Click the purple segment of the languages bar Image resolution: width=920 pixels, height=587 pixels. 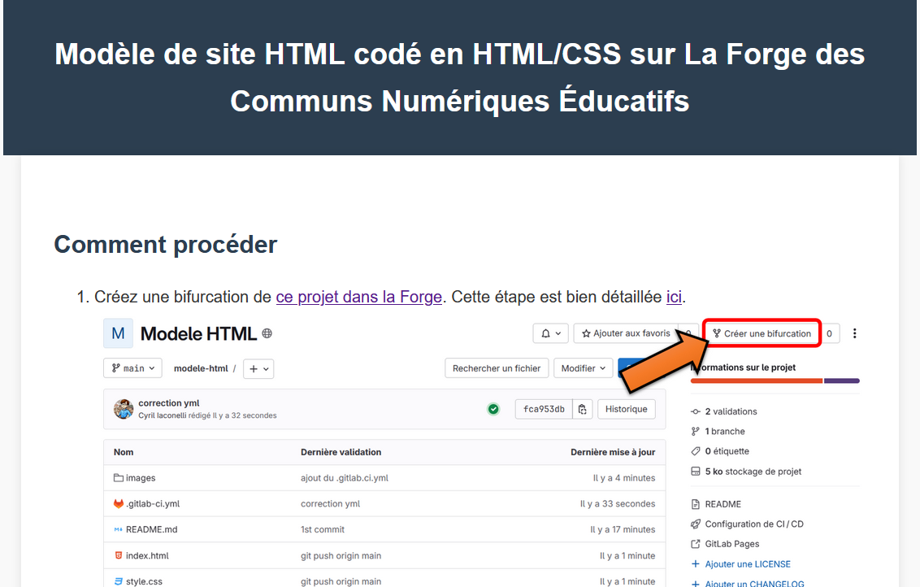pos(842,381)
